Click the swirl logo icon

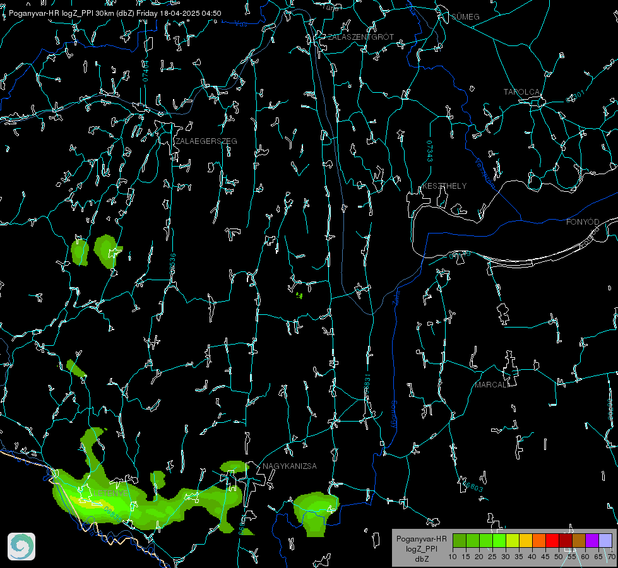21,547
